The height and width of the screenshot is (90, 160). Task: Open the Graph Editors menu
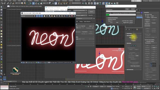coord(44,1)
